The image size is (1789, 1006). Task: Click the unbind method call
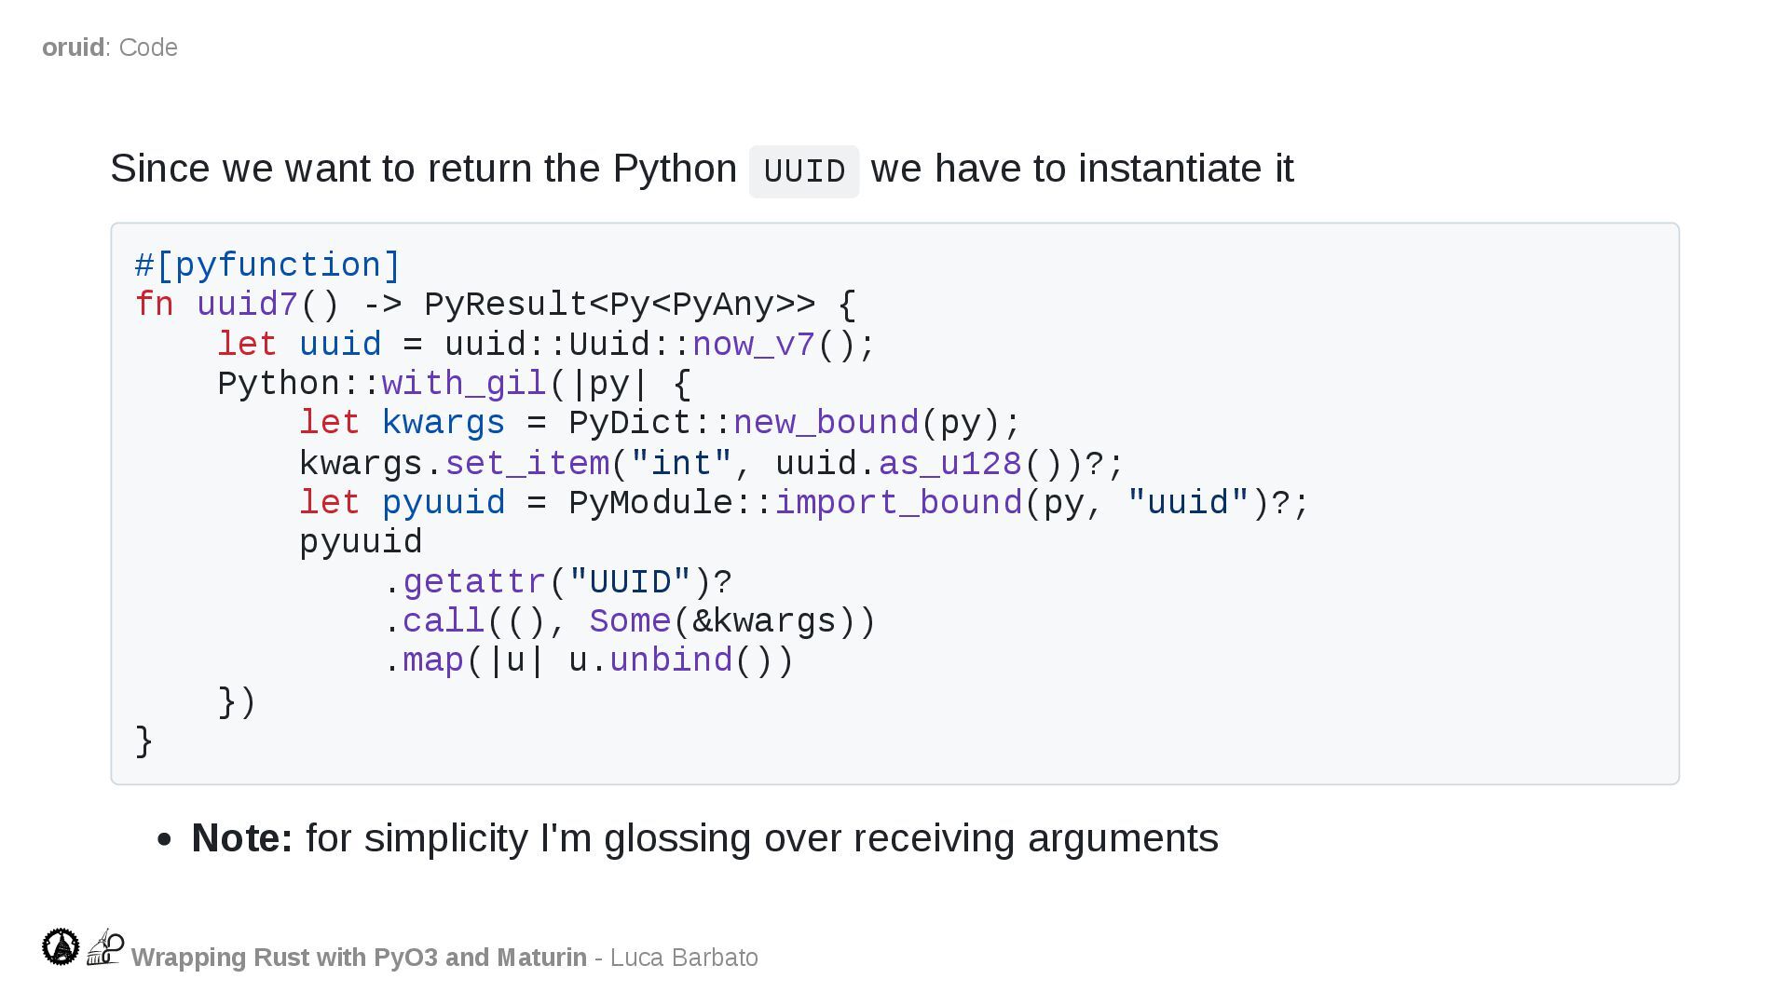tap(671, 660)
